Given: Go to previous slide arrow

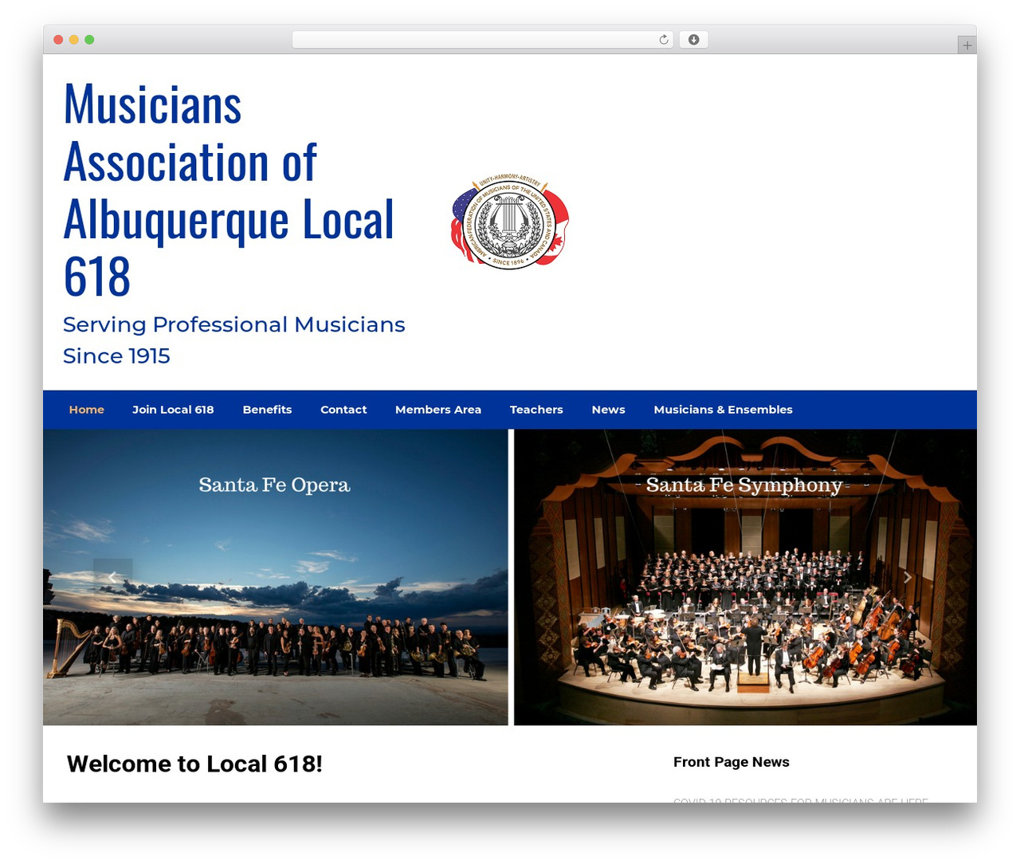Looking at the screenshot, I should tap(113, 577).
